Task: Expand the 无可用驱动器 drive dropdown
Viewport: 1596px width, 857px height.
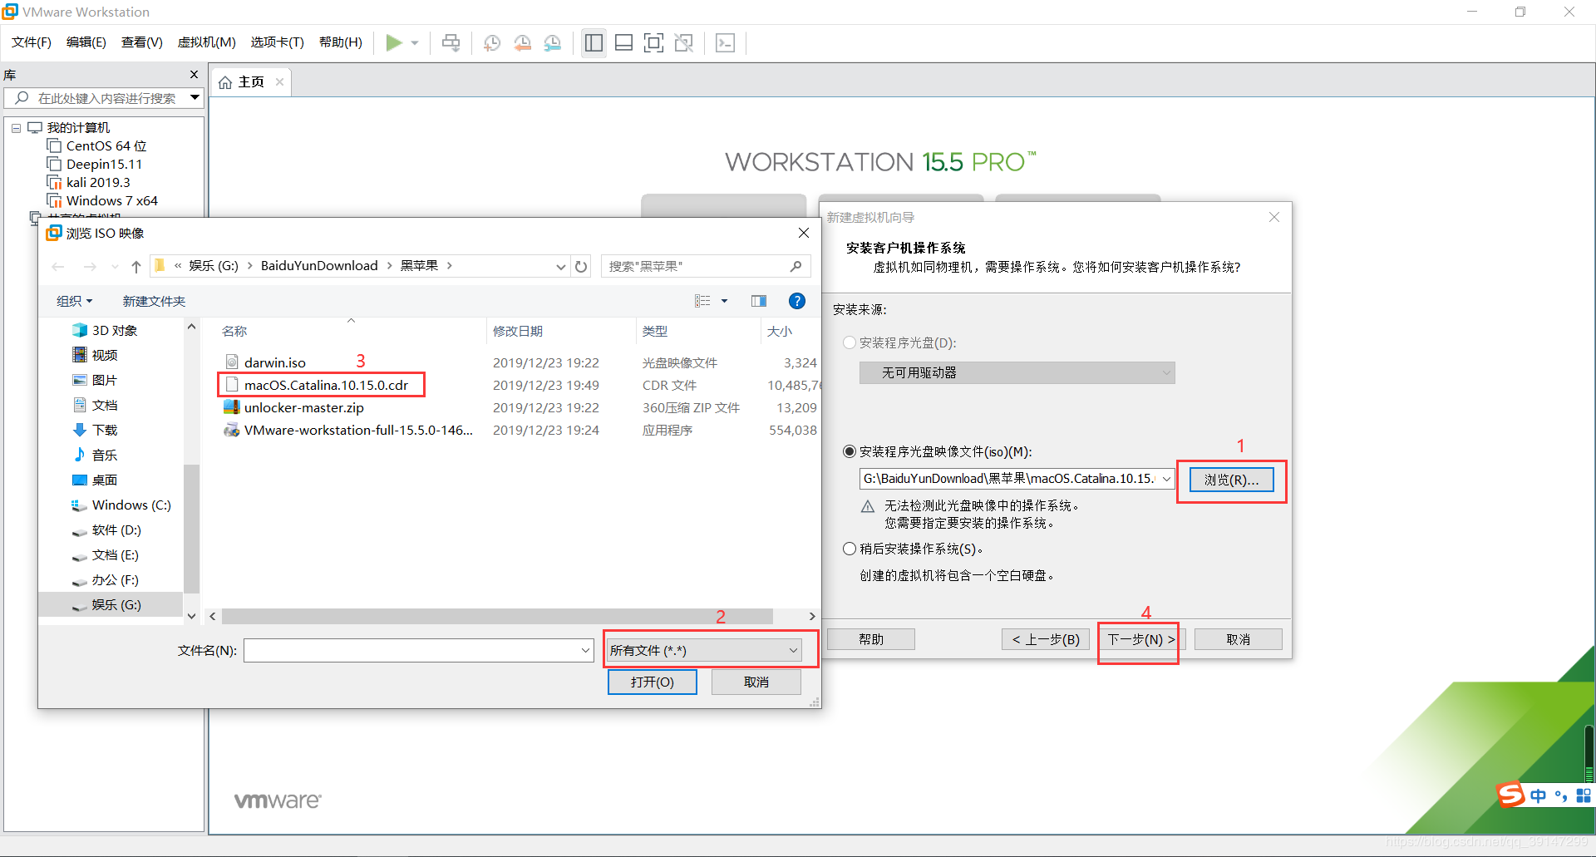Action: click(1167, 372)
